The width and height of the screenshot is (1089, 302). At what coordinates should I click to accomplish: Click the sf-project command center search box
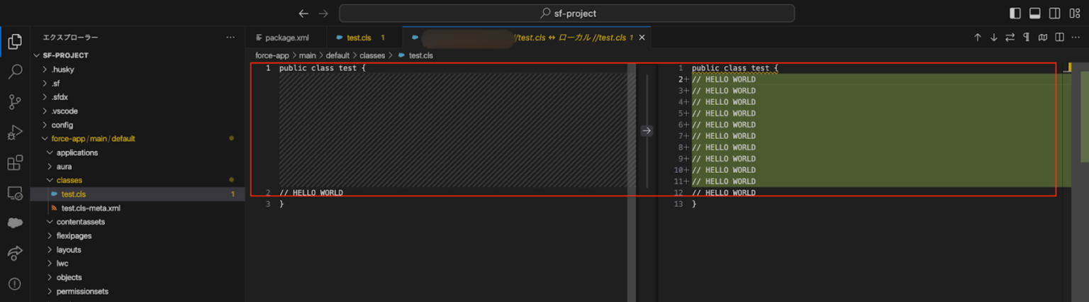point(566,13)
